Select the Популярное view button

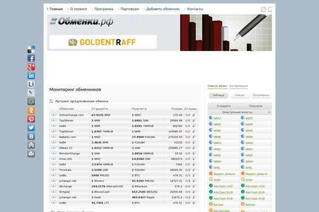(x=261, y=95)
